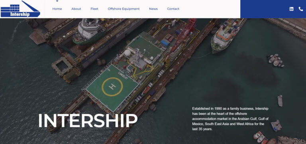Click the phone call icon
The width and height of the screenshot is (306, 144).
(x=301, y=9)
